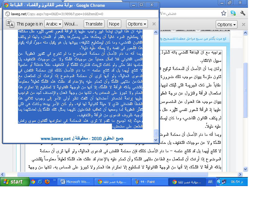Click the AR language indicator

pyautogui.click(x=210, y=182)
